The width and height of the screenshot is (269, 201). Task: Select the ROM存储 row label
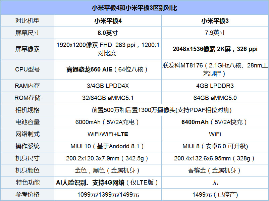tap(28, 98)
